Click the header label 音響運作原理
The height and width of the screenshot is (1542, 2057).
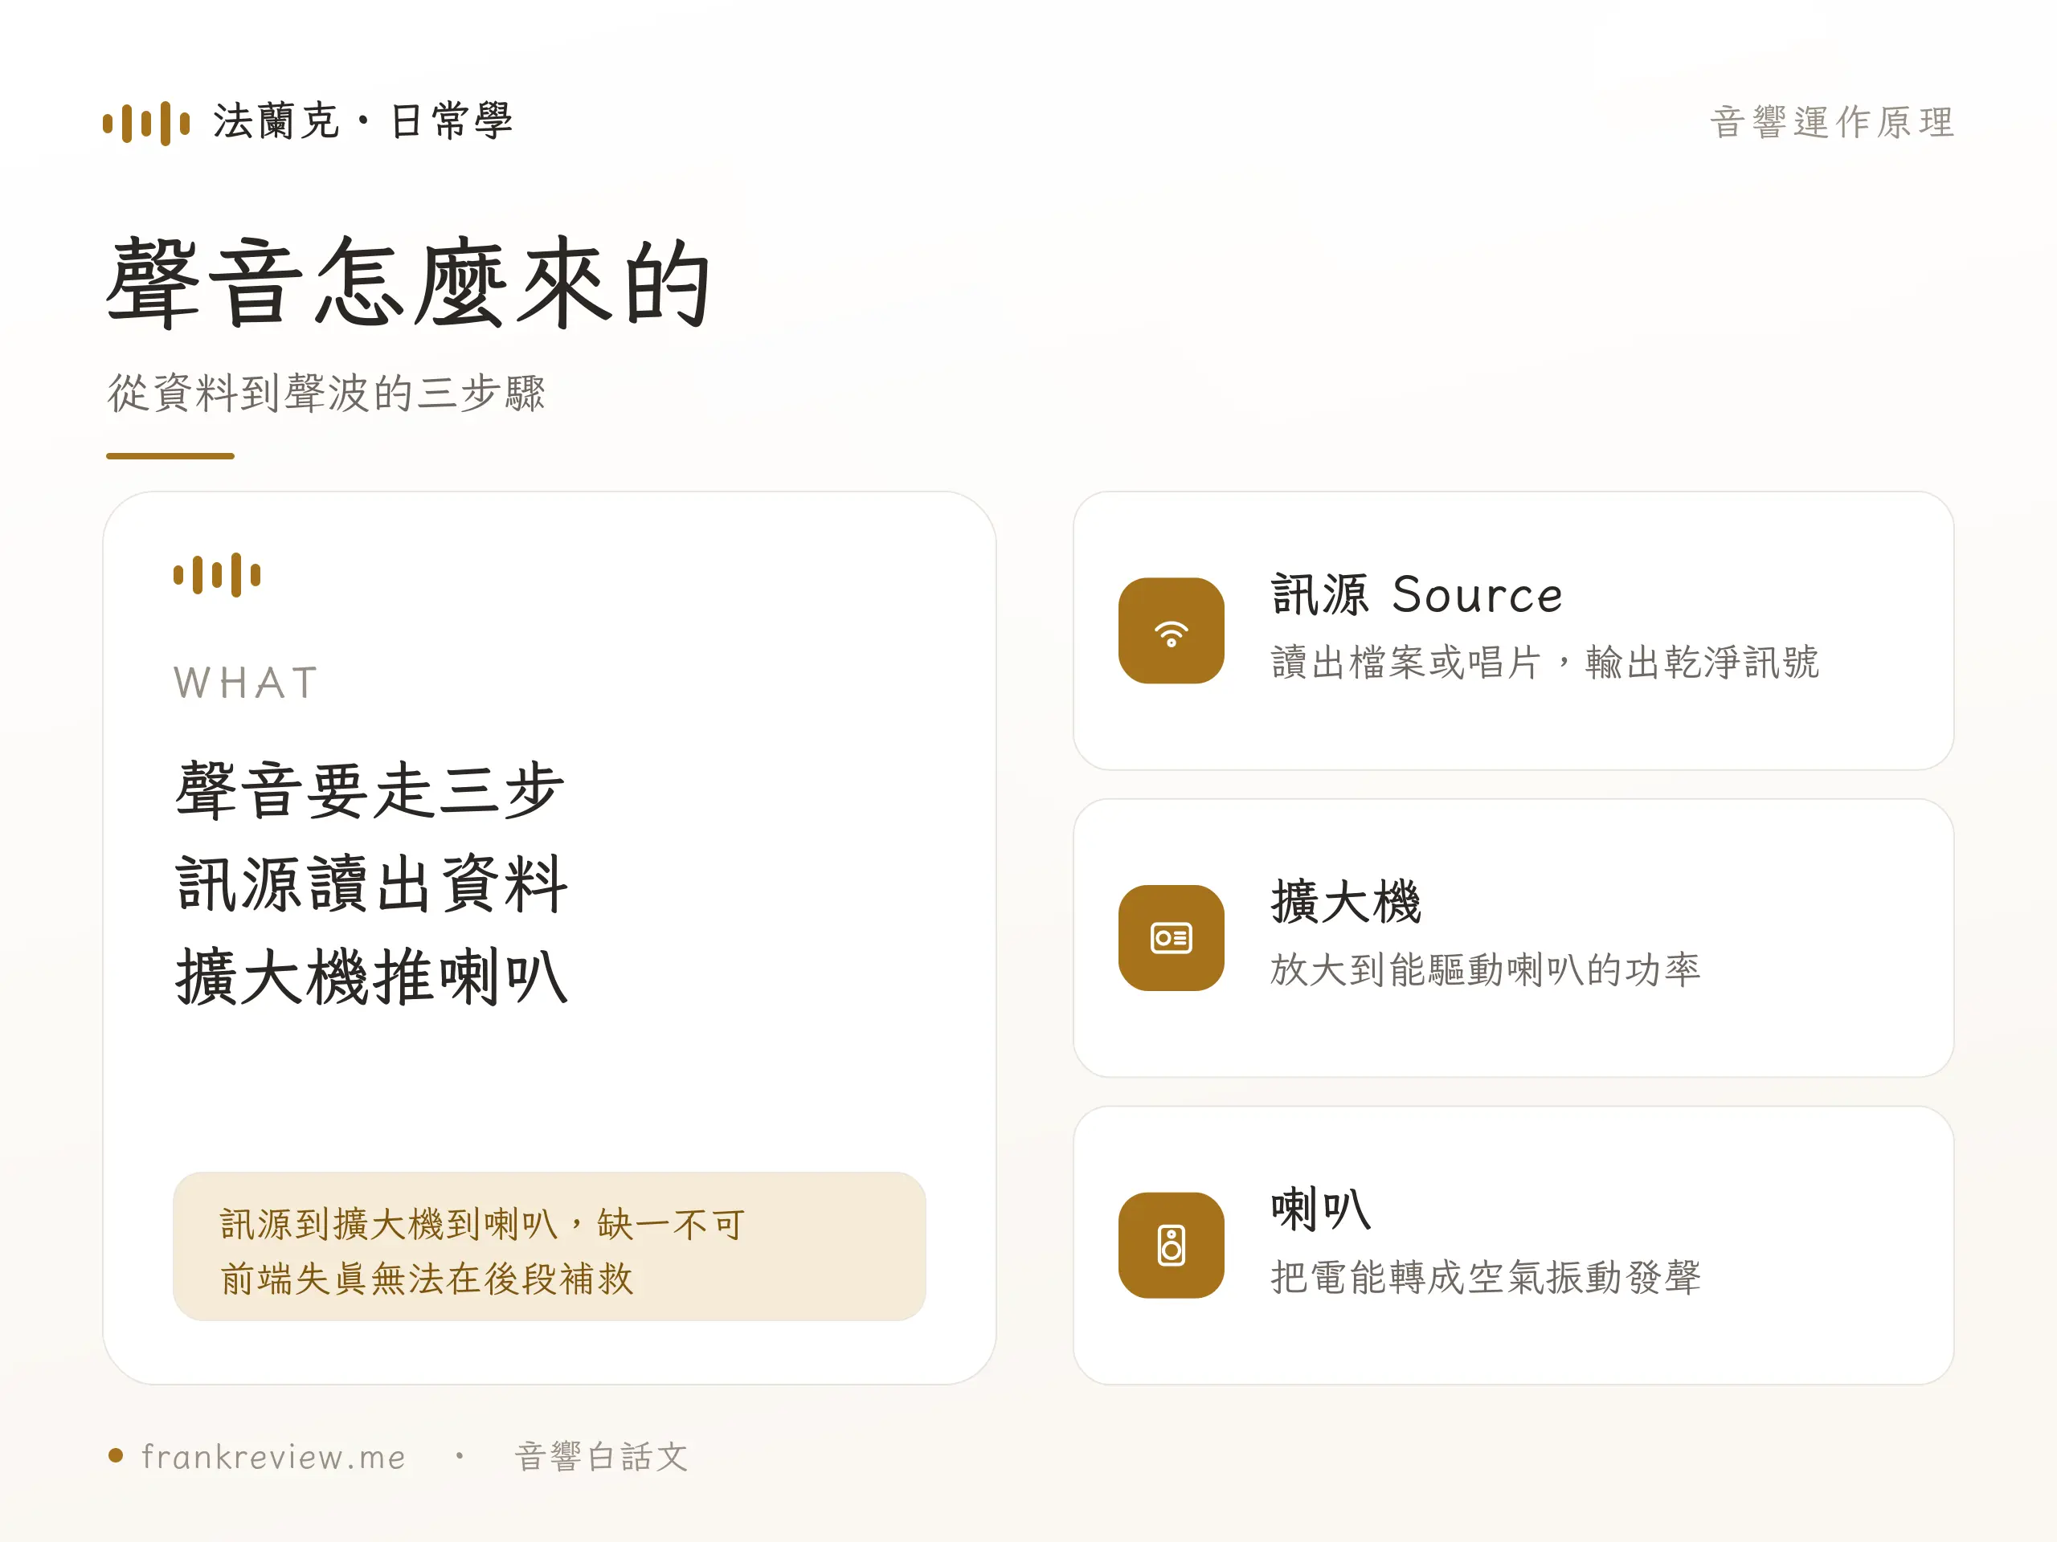pos(1832,123)
